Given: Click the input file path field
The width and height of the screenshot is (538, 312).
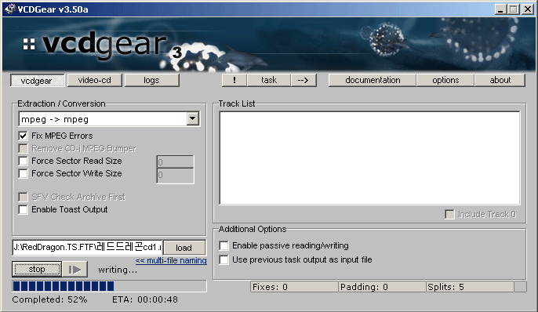Looking at the screenshot, I should pyautogui.click(x=87, y=247).
